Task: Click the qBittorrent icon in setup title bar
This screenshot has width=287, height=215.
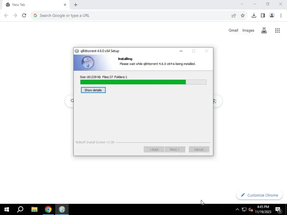Action: click(77, 51)
